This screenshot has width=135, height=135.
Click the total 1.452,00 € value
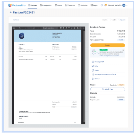tap(121, 31)
